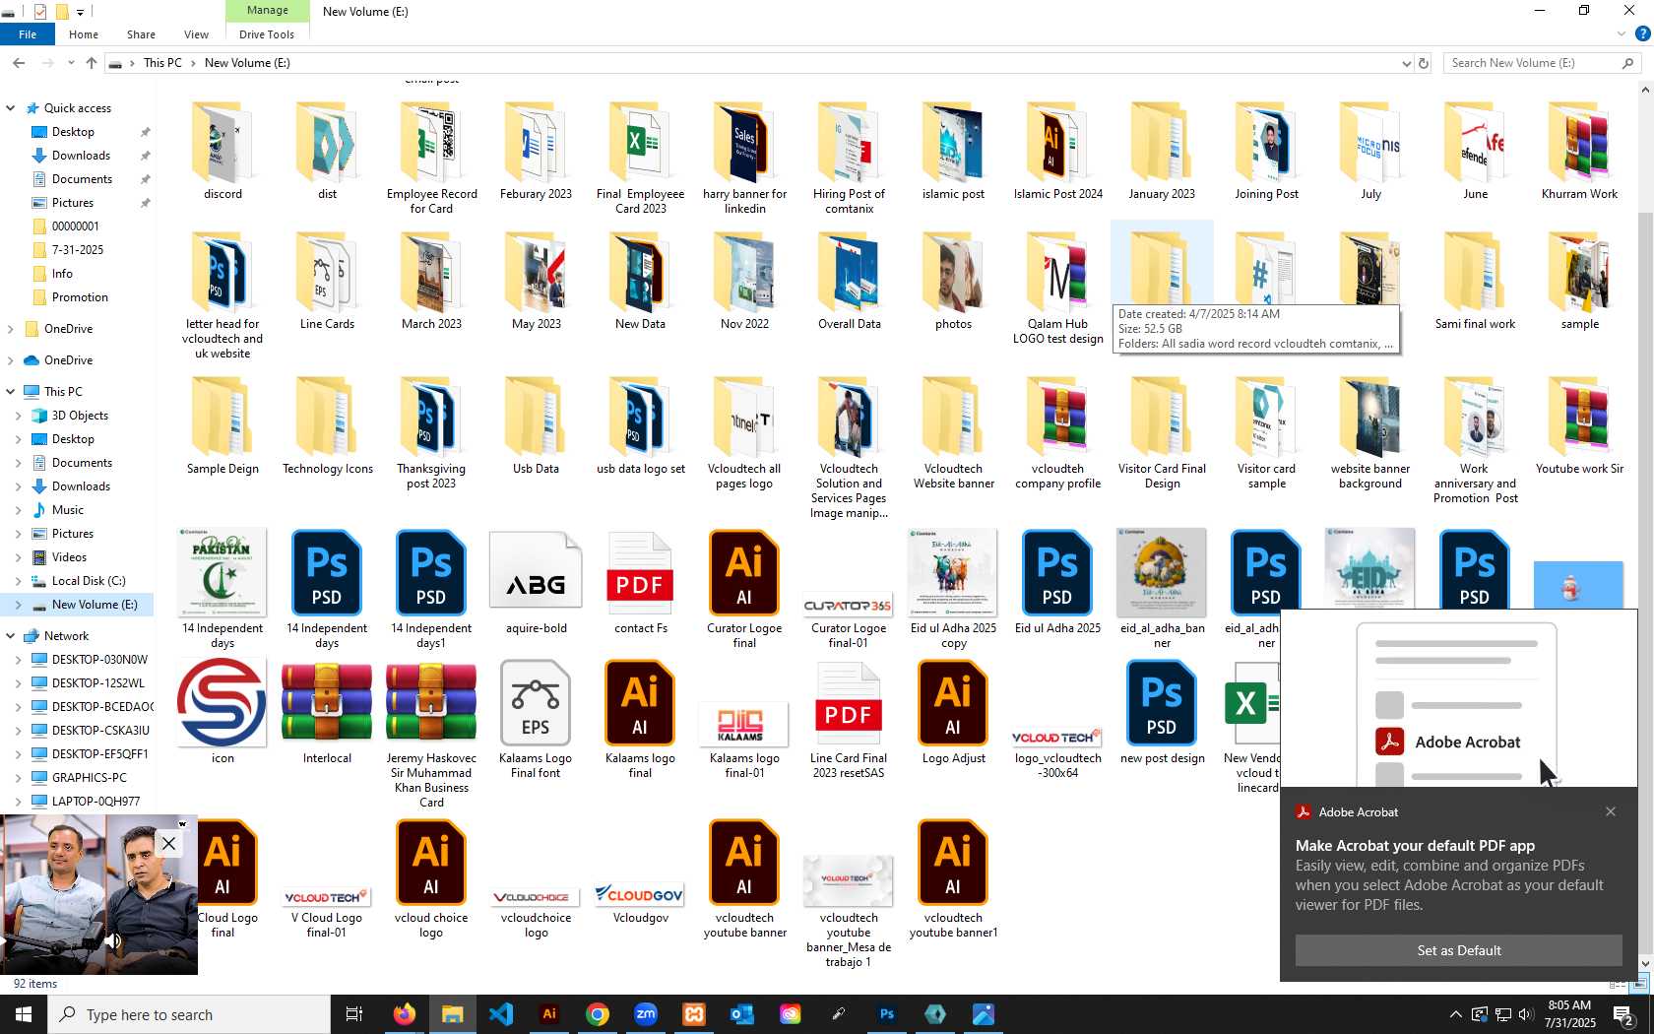Select the vcloud choice logo AI file
Viewport: 1654px width, 1034px height.
431,877
